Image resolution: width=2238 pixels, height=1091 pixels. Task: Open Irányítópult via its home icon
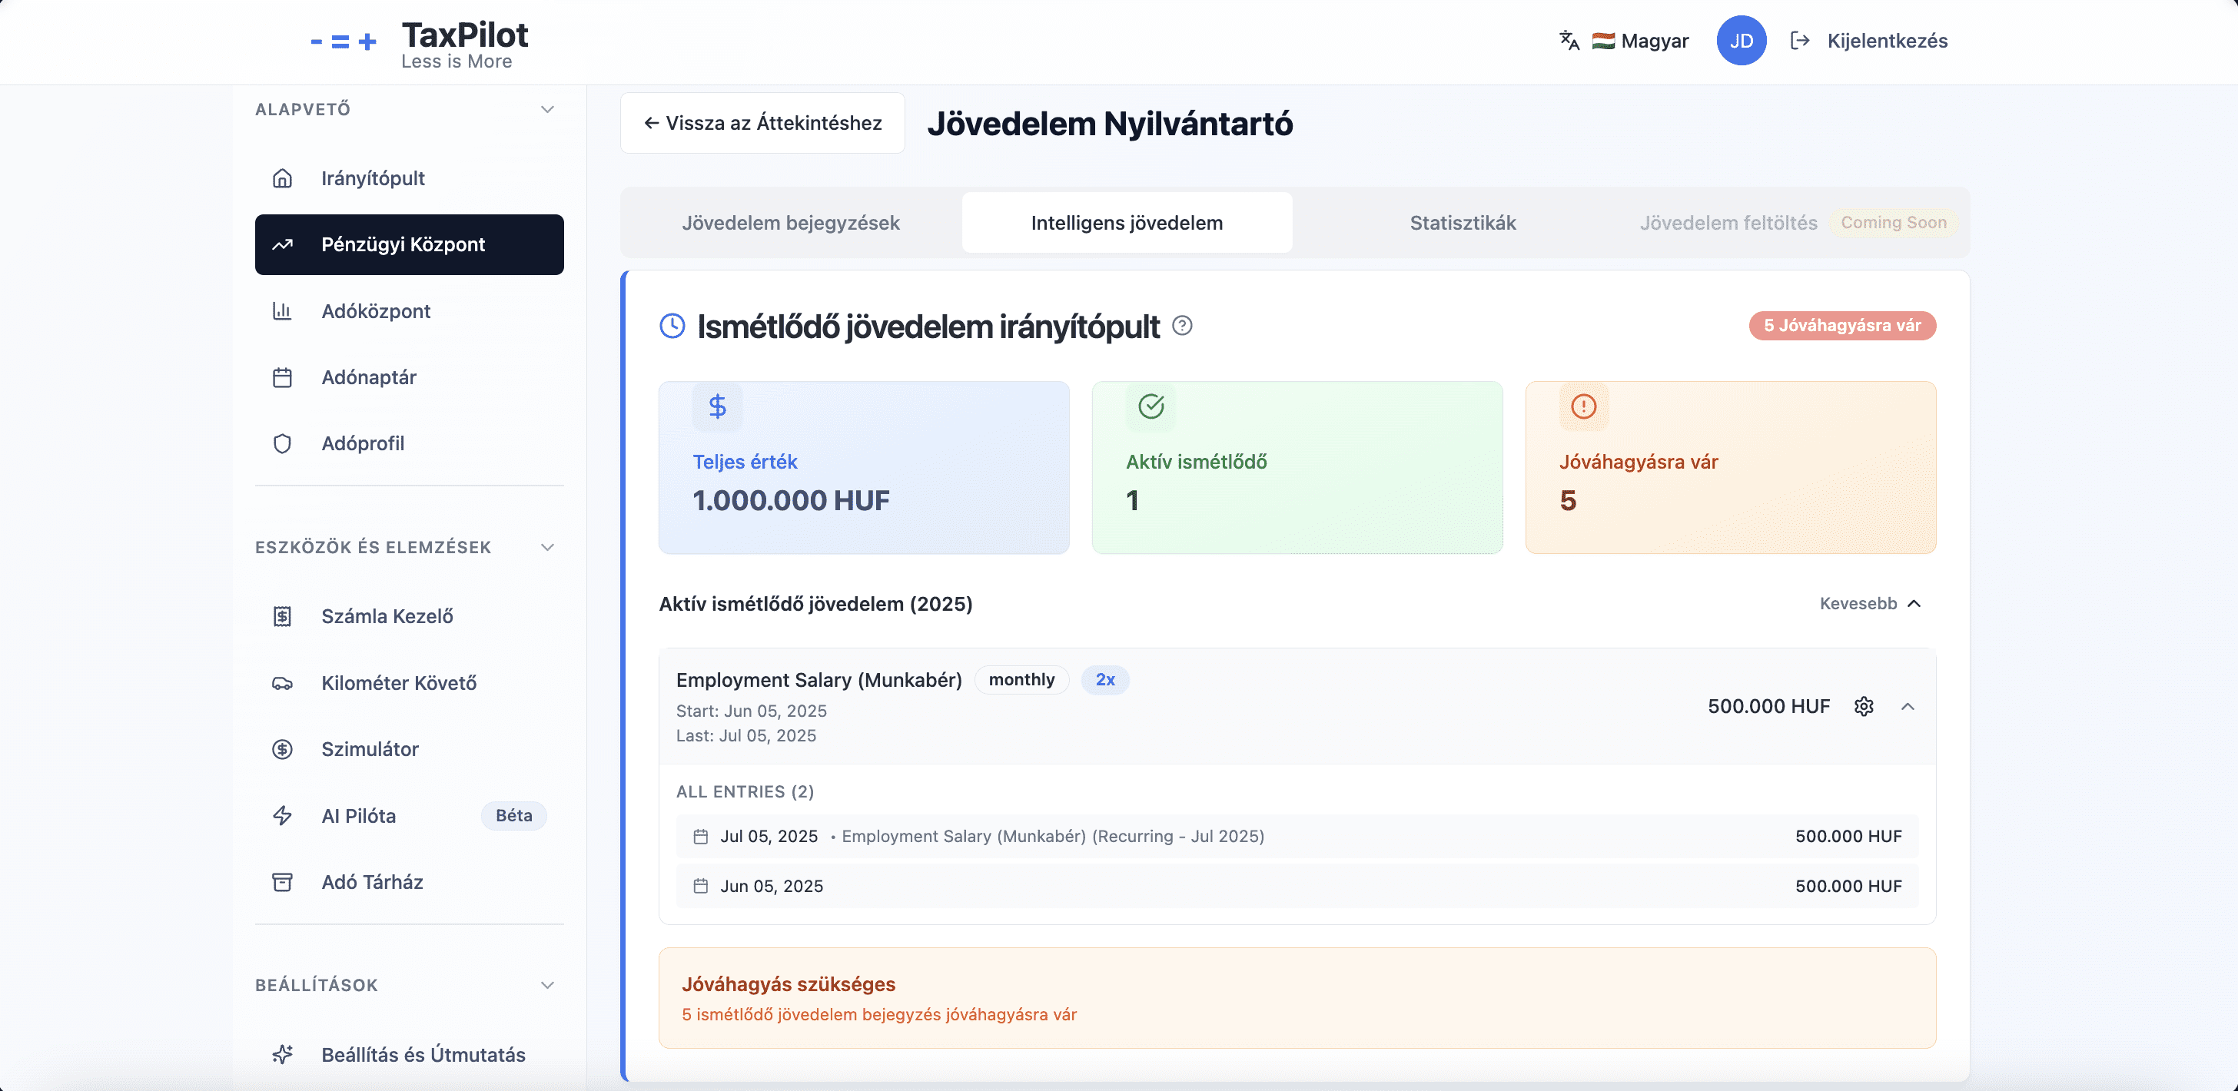[282, 178]
